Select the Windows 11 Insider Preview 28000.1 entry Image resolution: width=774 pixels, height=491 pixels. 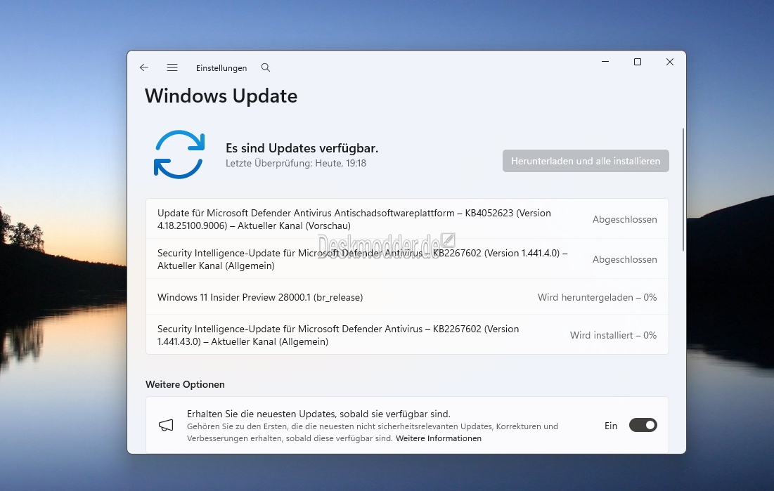point(260,297)
